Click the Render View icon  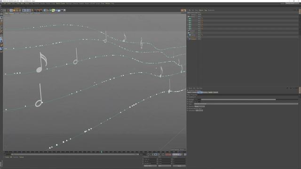[35, 10]
